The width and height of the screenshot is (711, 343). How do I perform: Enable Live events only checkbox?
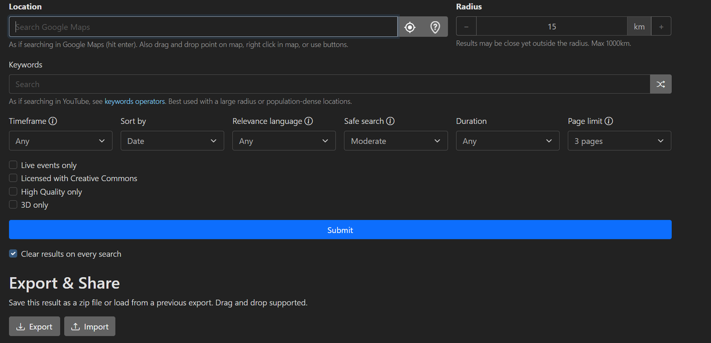[x=13, y=165]
